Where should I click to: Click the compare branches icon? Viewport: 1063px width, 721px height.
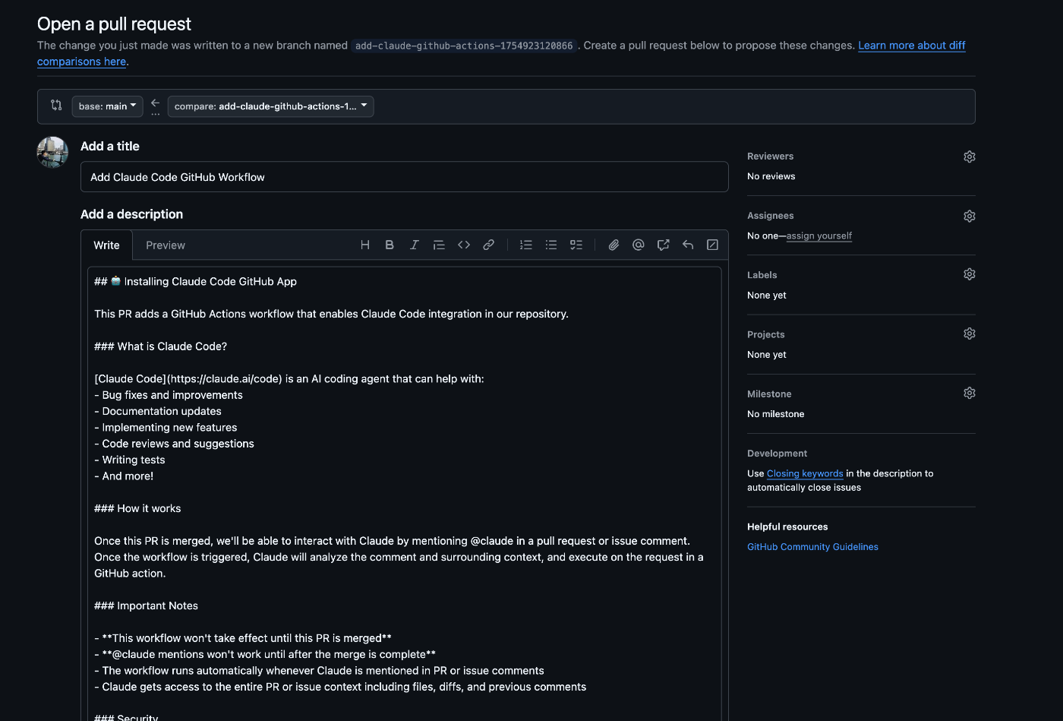56,106
